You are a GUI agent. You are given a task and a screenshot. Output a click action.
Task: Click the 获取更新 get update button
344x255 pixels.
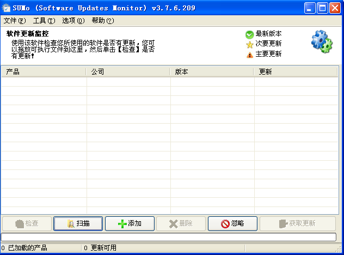(x=297, y=223)
